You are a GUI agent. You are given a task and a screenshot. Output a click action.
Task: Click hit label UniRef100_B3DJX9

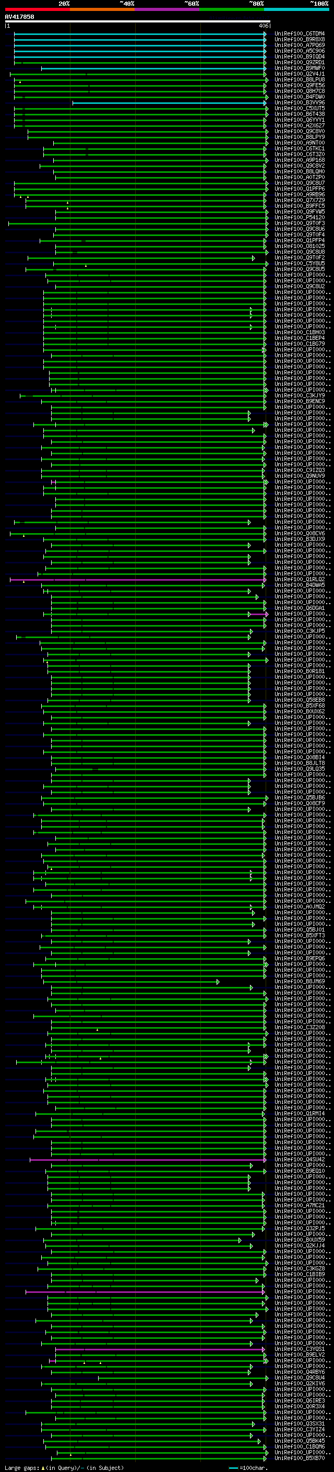coord(299,539)
